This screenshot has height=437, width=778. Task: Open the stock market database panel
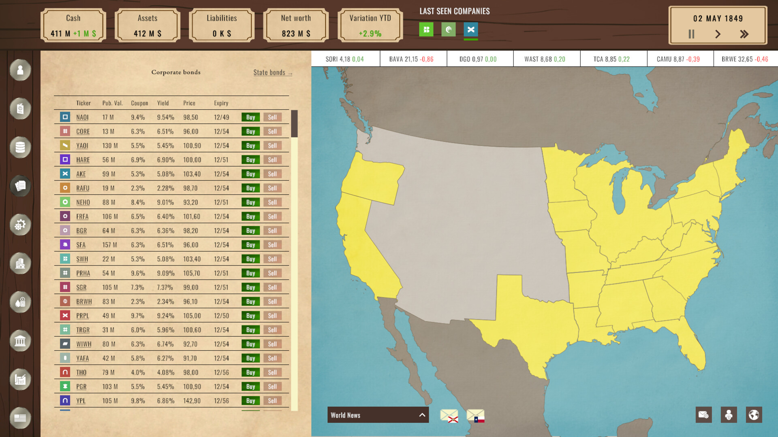coord(20,148)
